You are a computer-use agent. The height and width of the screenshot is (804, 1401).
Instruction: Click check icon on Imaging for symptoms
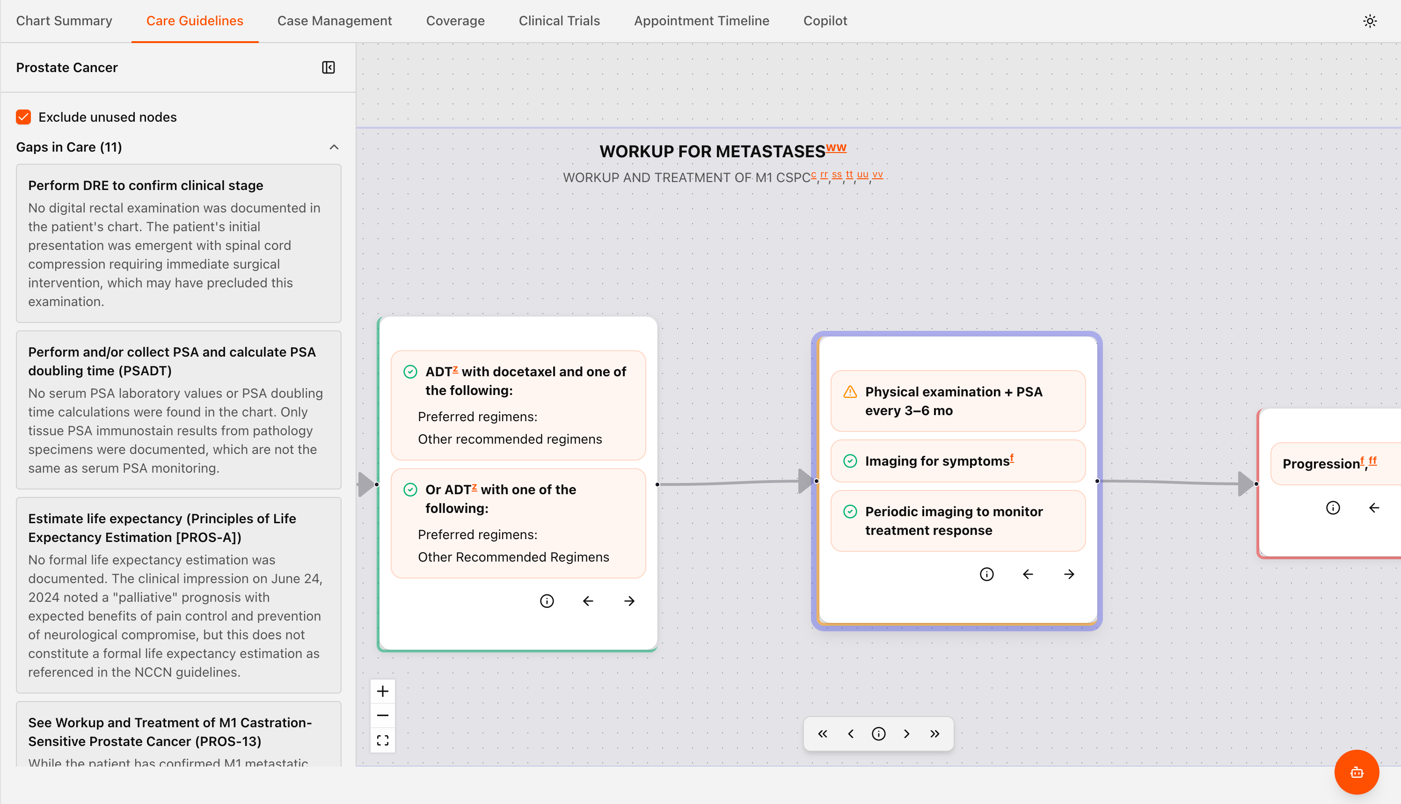coord(850,460)
